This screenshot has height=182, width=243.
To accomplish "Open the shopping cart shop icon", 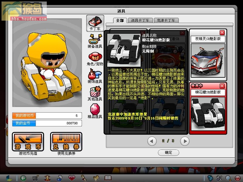I will pos(35,178).
